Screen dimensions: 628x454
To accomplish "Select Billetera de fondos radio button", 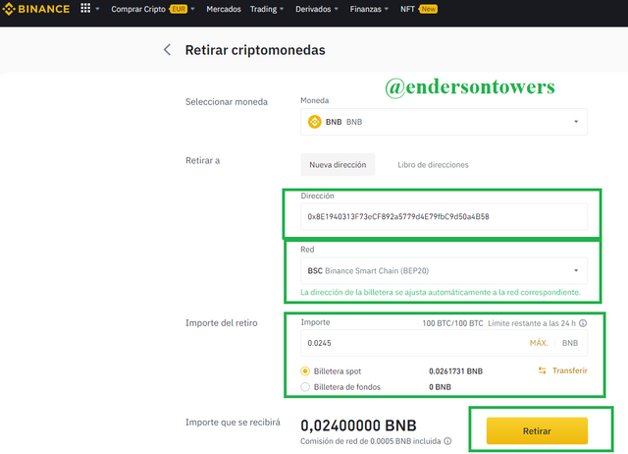I will (x=305, y=387).
